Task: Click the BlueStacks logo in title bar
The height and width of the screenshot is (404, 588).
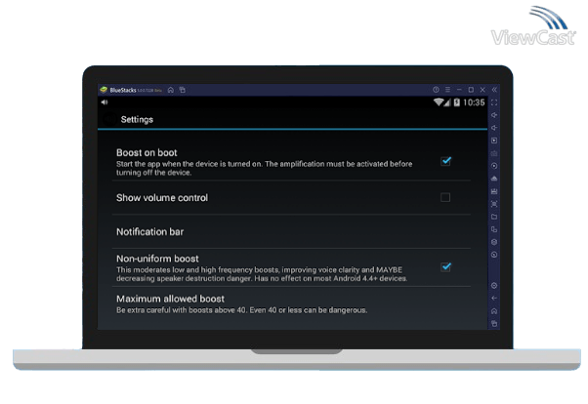Action: pos(104,90)
